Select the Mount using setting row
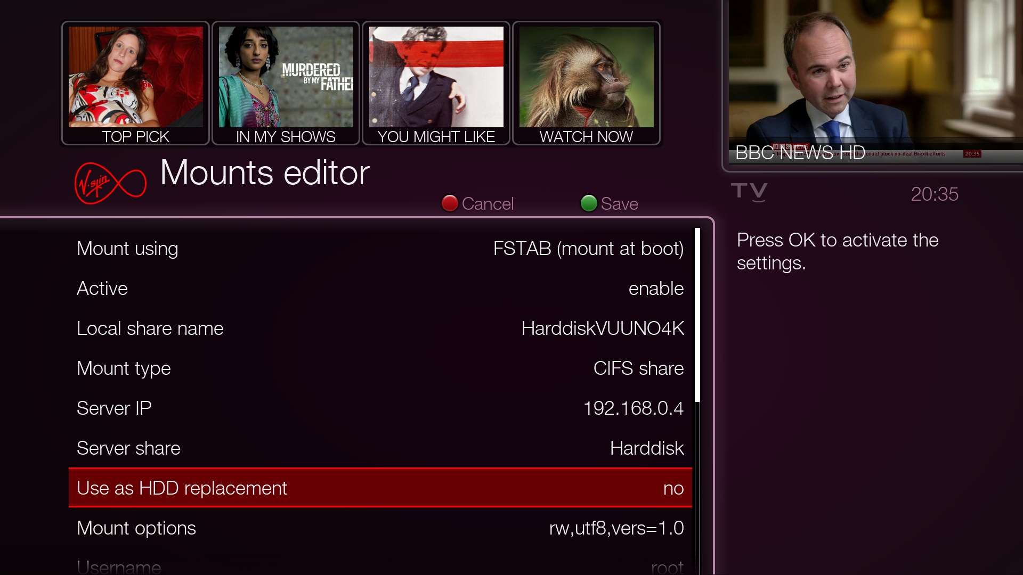The image size is (1023, 575). click(x=380, y=249)
